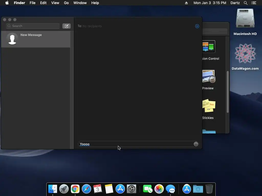Viewport: 262px width, 196px height.
Task: Open Finder from the Dock
Action: 53,189
